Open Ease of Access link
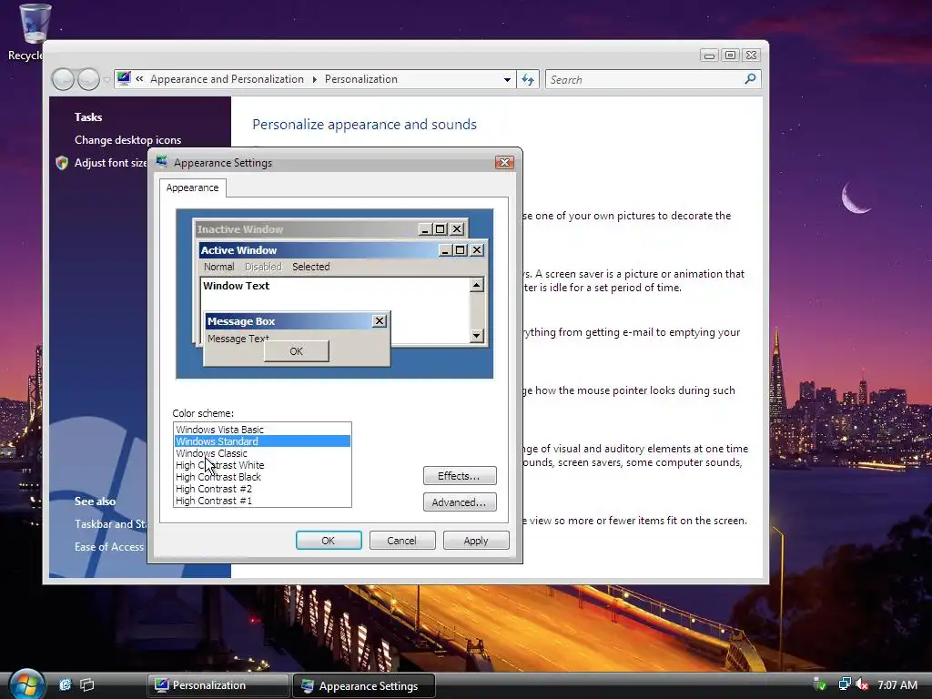This screenshot has width=932, height=699. [x=109, y=547]
